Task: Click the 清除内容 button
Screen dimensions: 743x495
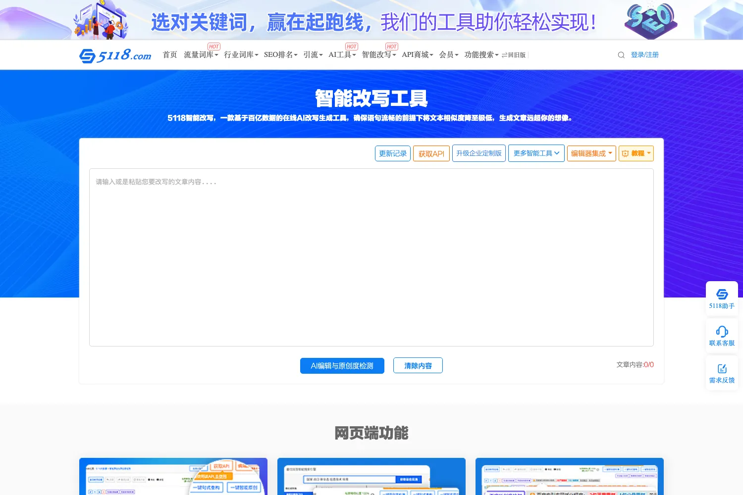Action: (x=418, y=366)
